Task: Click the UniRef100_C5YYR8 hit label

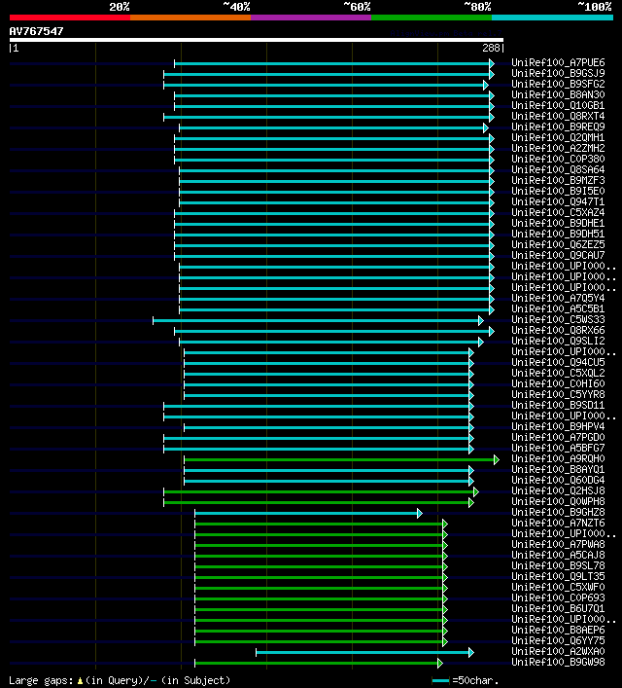Action: [558, 394]
